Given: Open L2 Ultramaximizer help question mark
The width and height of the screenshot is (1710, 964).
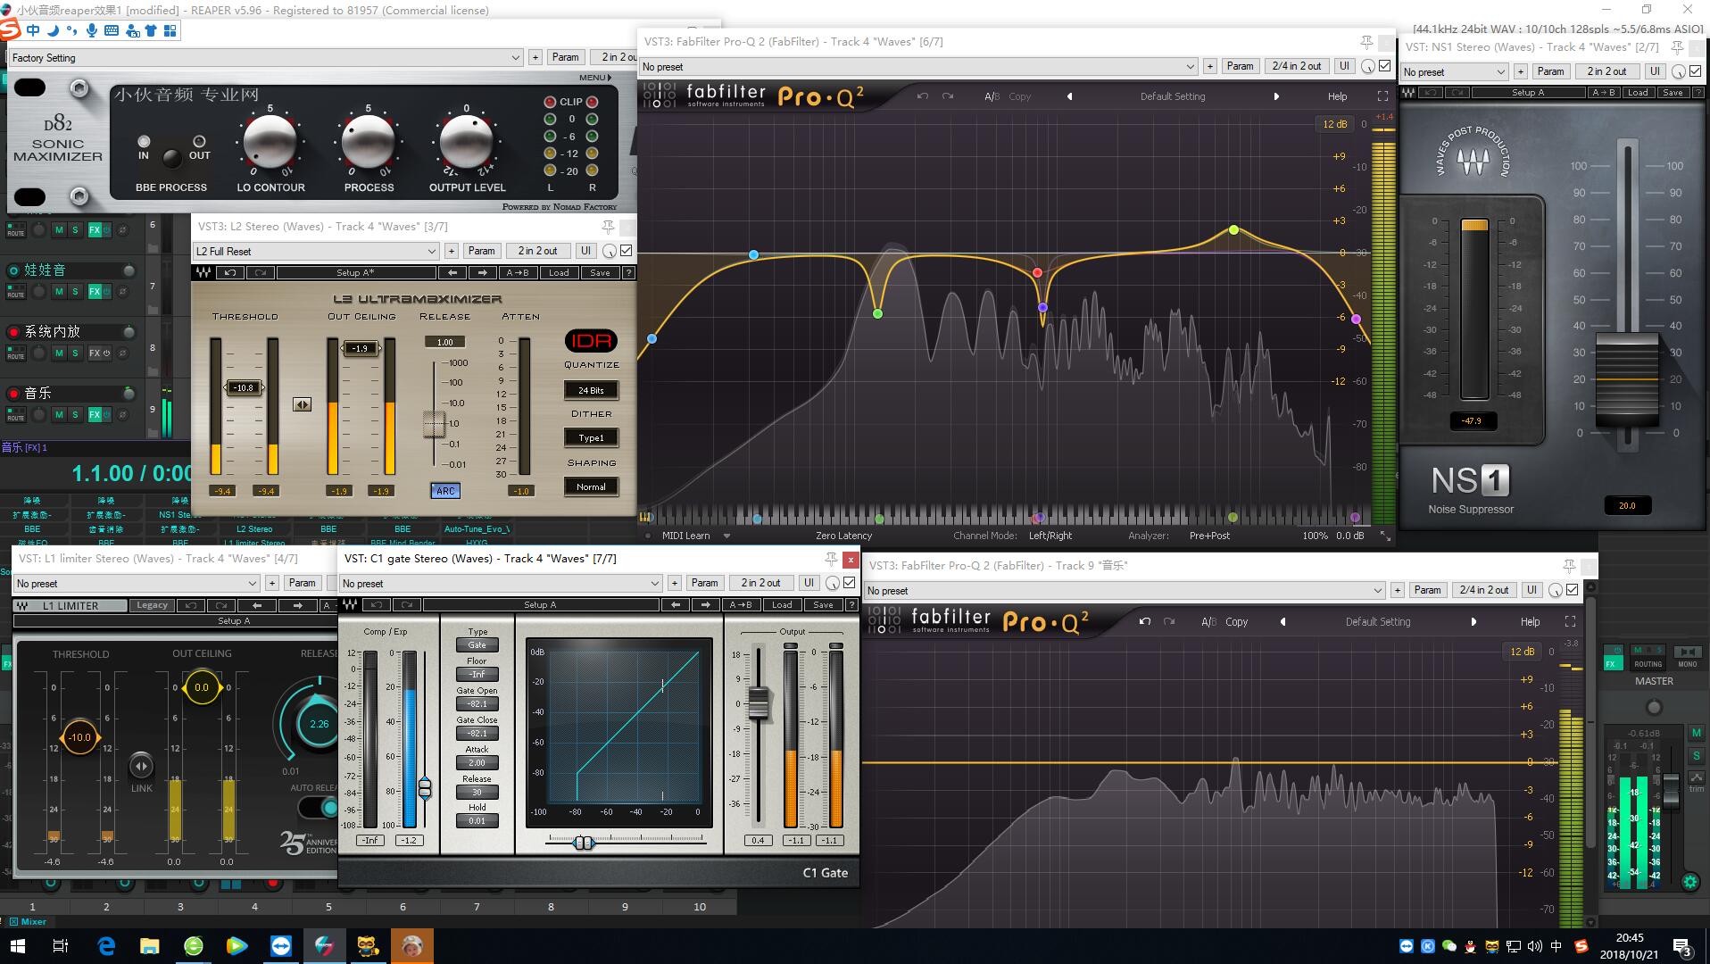Looking at the screenshot, I should click(x=628, y=273).
